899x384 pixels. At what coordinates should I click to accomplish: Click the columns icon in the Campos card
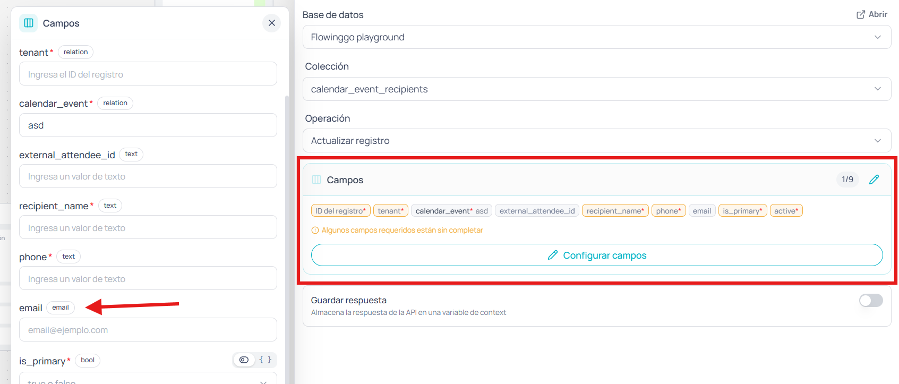tap(316, 180)
